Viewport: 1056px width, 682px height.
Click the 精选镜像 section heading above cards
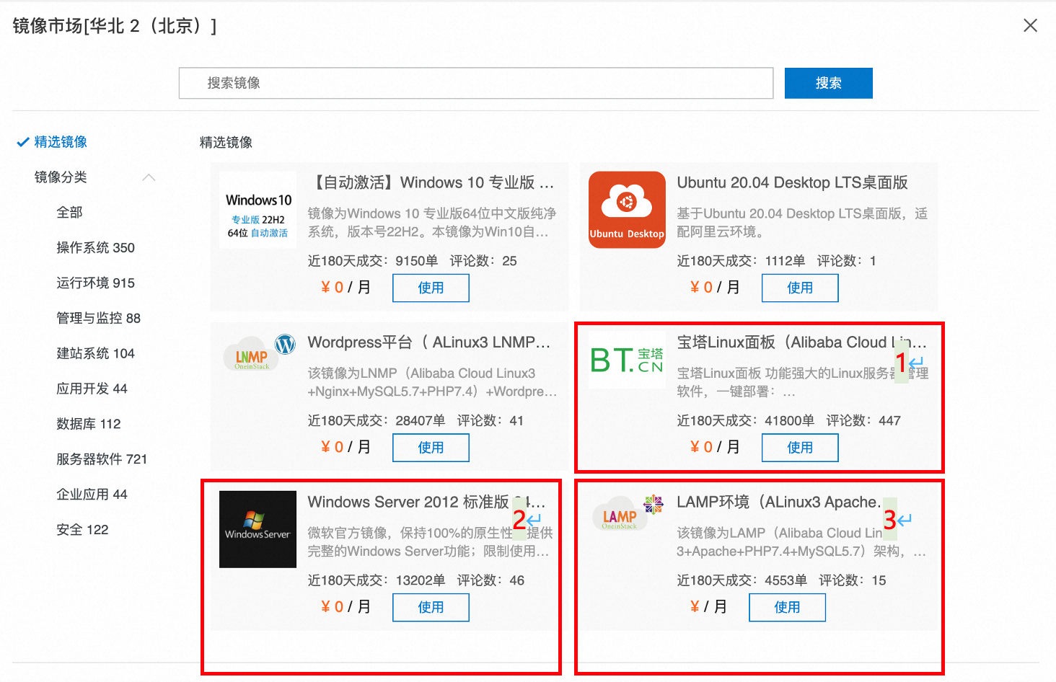(226, 143)
